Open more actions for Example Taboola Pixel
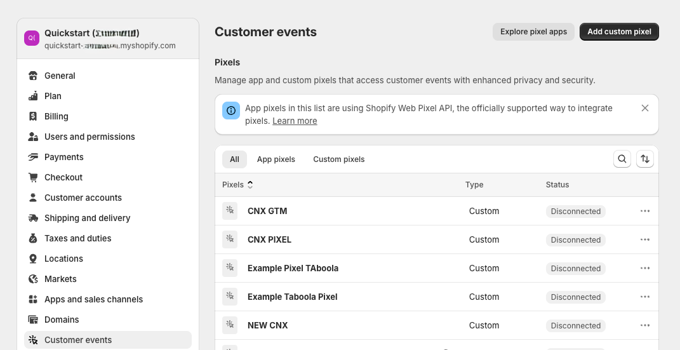 pyautogui.click(x=645, y=297)
